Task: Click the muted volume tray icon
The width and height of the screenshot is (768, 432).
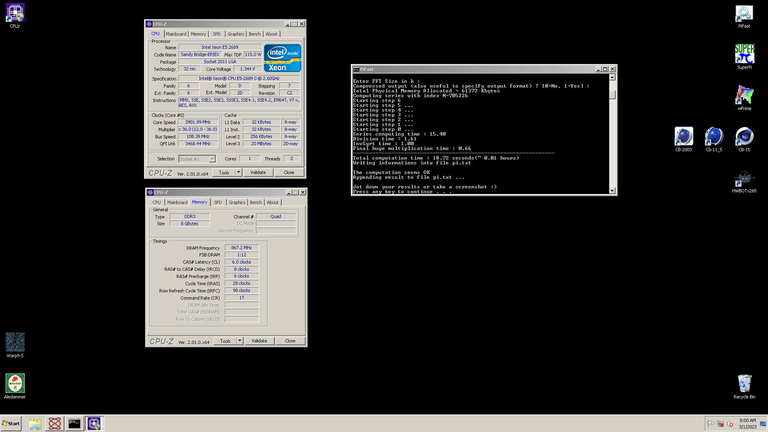Action: [x=730, y=424]
